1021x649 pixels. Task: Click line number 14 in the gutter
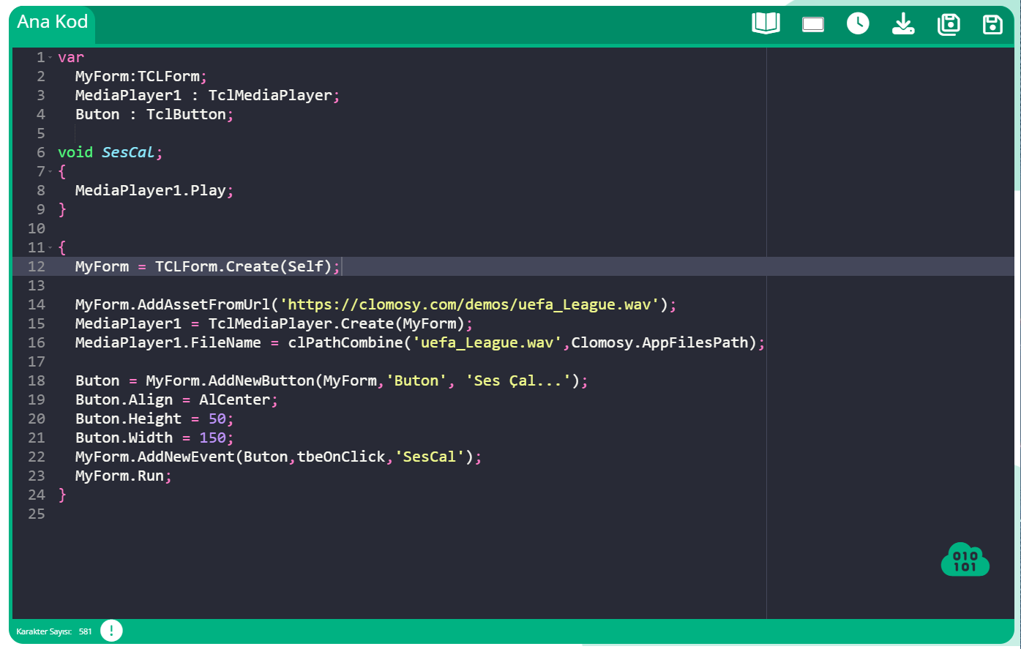click(x=36, y=304)
